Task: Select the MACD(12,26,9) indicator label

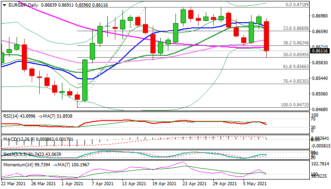Action: click(19, 139)
